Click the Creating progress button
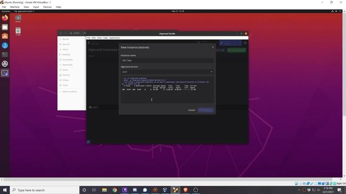 pos(205,110)
